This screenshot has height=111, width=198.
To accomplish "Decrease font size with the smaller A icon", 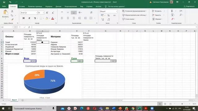I will tap(53, 13).
